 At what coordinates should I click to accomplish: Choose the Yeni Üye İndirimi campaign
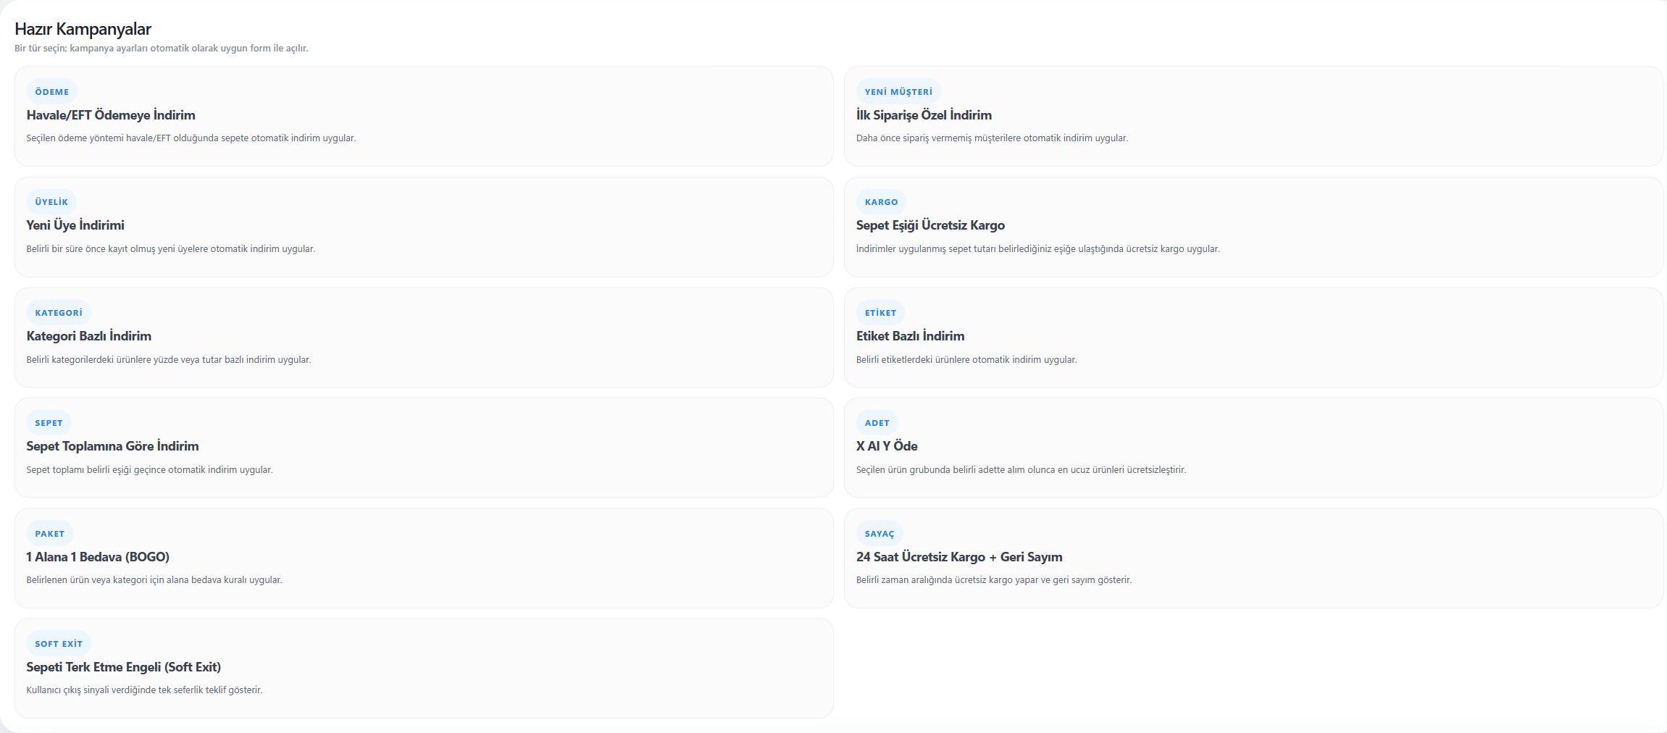(424, 227)
